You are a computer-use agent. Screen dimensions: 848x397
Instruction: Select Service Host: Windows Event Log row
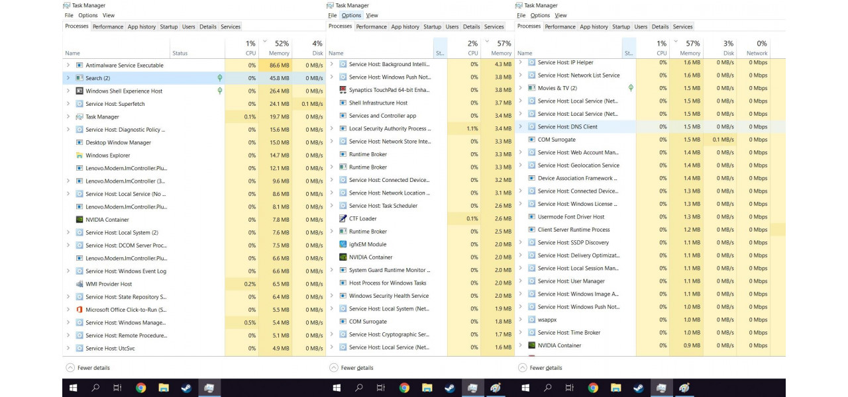coord(194,271)
